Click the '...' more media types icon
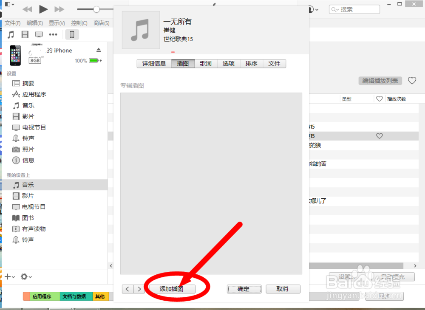This screenshot has height=310, width=425. (x=53, y=34)
